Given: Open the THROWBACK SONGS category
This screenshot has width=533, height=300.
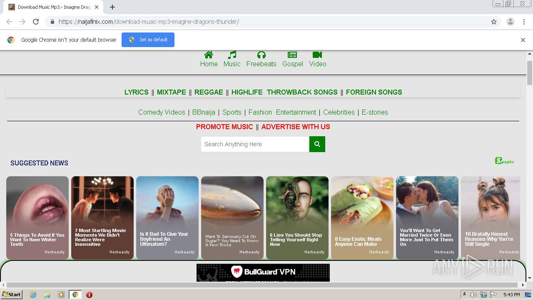Looking at the screenshot, I should coord(302,92).
